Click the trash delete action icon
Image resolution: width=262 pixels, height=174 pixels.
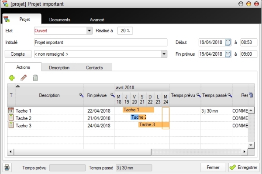pyautogui.click(x=35, y=78)
